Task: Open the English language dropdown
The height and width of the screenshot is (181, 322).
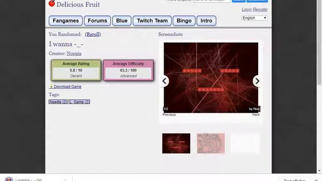Action: pos(255,18)
